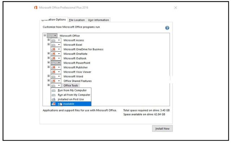The image size is (231, 144).
Task: Select Microsoft OneDrive for Business label
Action: click(83, 49)
